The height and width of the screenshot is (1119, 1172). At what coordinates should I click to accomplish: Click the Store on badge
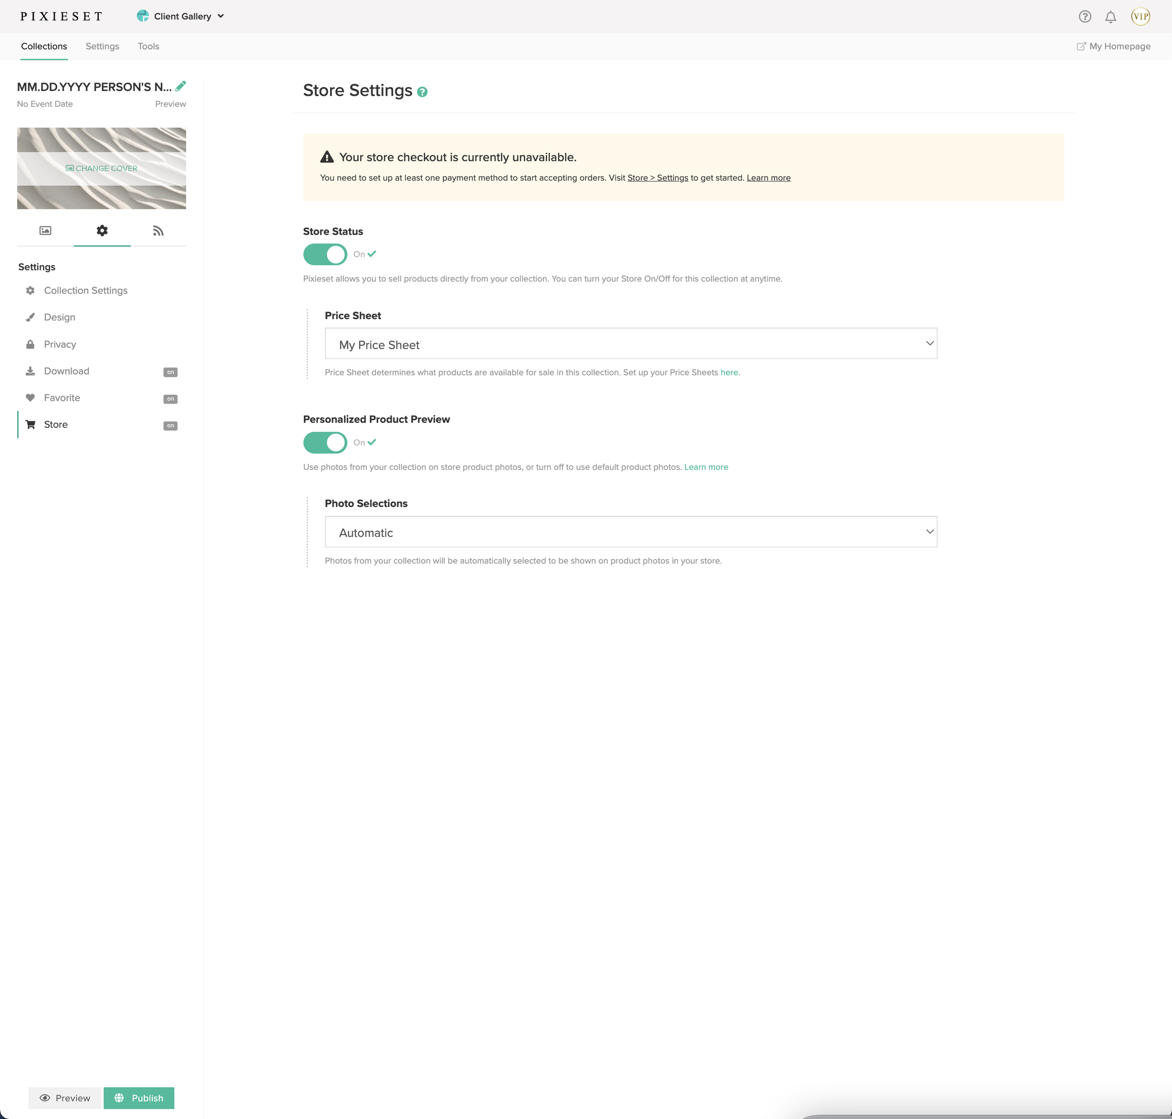click(171, 426)
